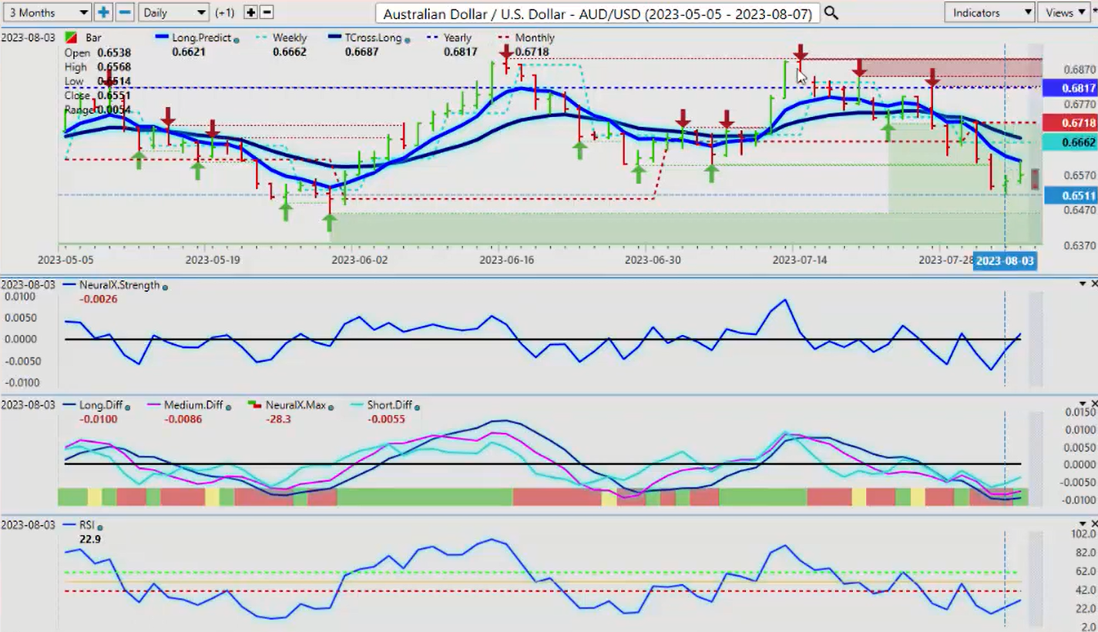Click the NeuralX.Strength legend label
Image resolution: width=1098 pixels, height=632 pixels.
click(x=119, y=285)
